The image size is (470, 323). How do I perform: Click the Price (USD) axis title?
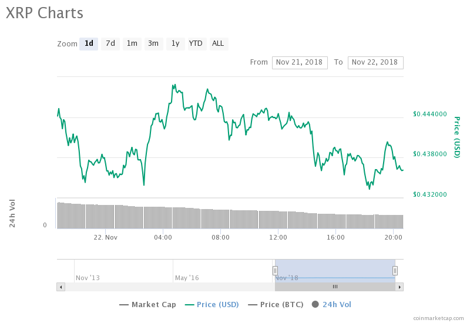(456, 137)
